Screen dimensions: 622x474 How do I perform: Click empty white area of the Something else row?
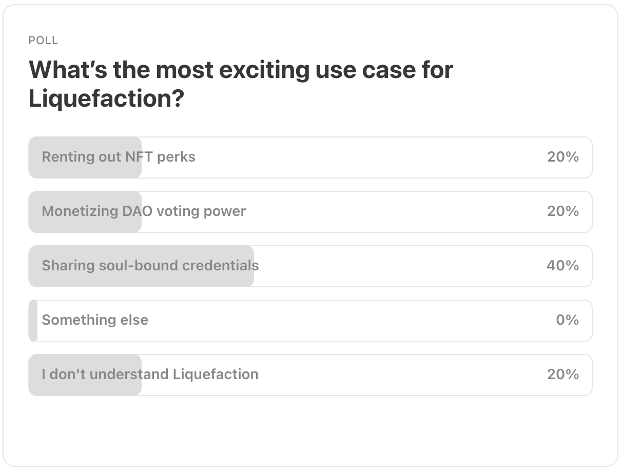[349, 320]
